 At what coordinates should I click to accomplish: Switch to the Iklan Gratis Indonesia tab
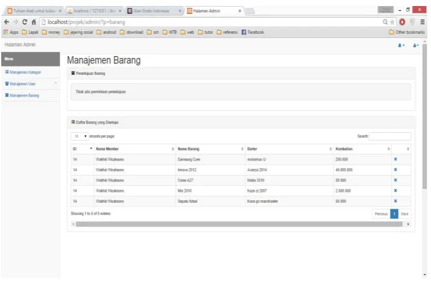(154, 11)
